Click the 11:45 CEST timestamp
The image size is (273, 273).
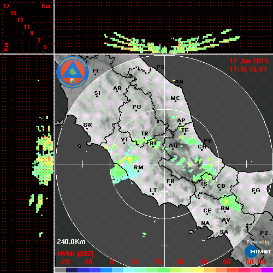(248, 69)
